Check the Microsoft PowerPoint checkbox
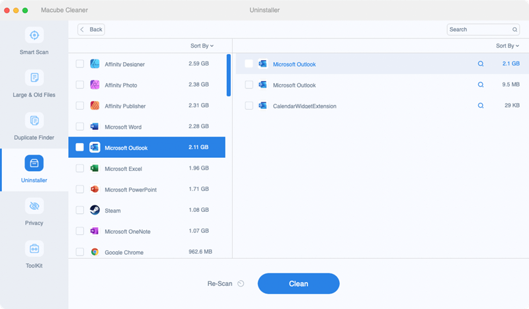Screen dimensions: 529x309 [x=80, y=189]
